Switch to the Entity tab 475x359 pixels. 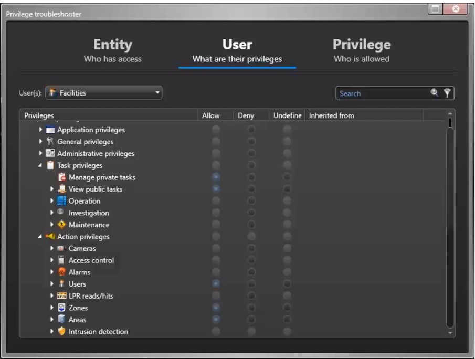112,50
